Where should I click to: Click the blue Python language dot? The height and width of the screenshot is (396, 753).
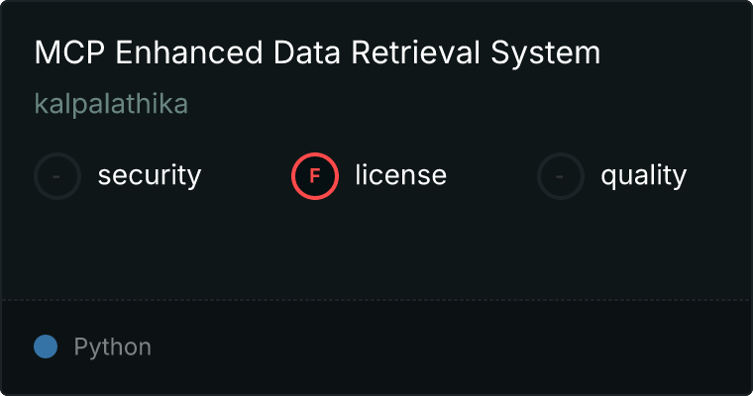46,346
